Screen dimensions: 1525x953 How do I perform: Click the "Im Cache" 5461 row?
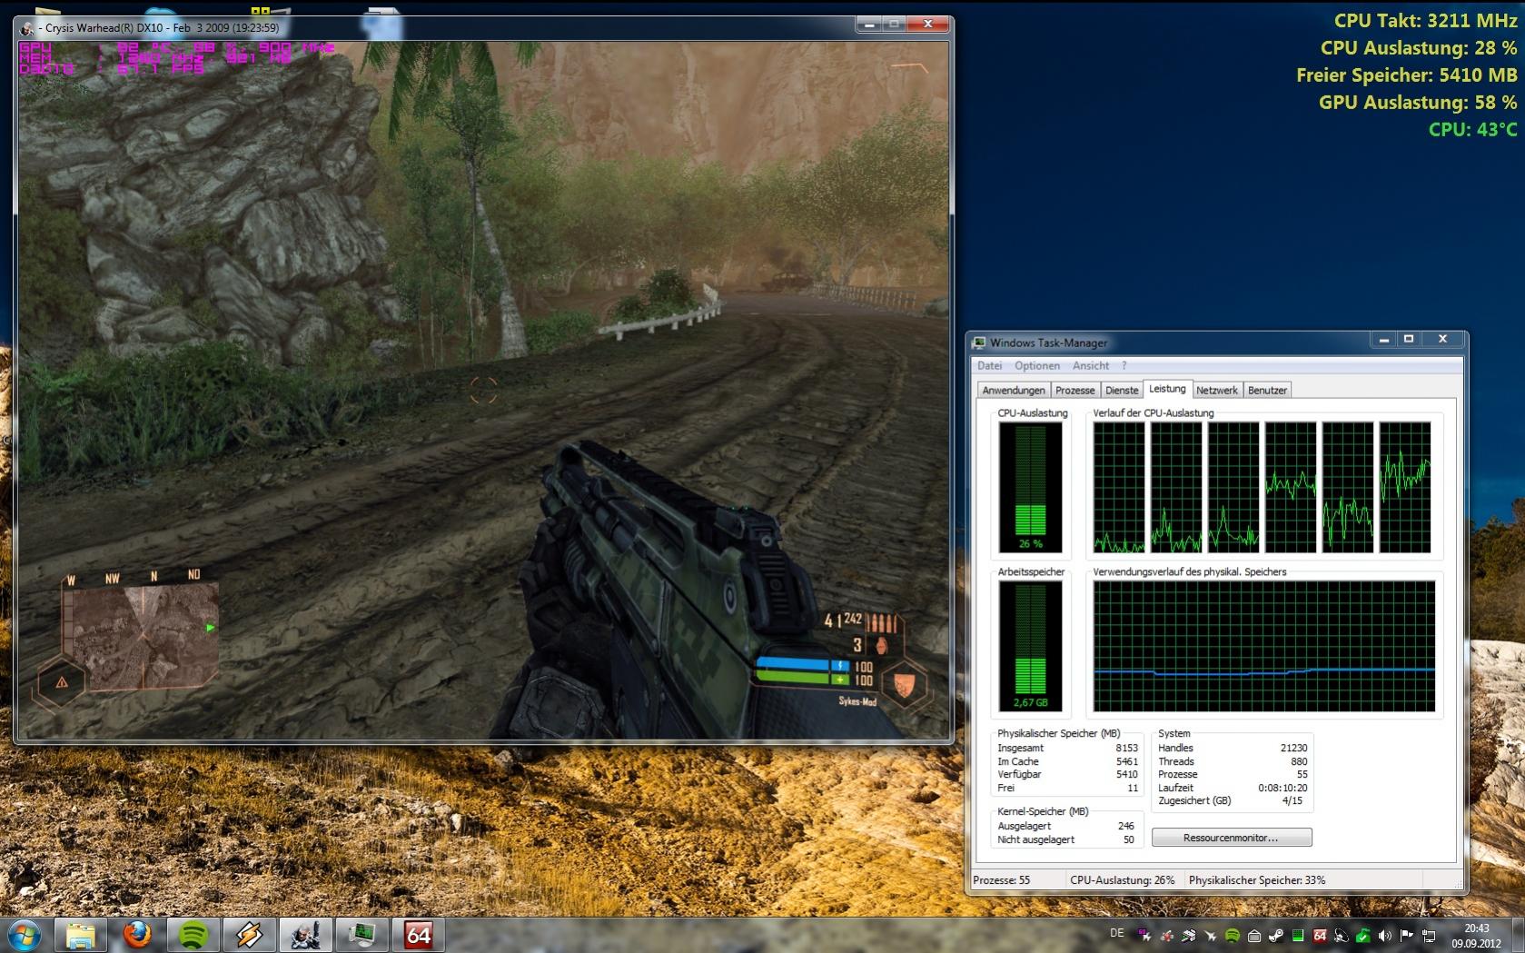tap(1067, 761)
